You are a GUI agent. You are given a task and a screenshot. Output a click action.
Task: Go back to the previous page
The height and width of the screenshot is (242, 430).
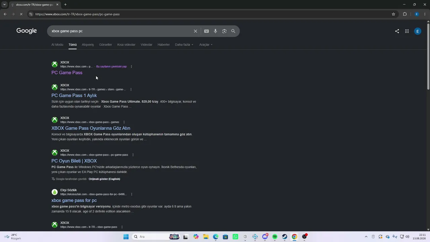click(5, 14)
